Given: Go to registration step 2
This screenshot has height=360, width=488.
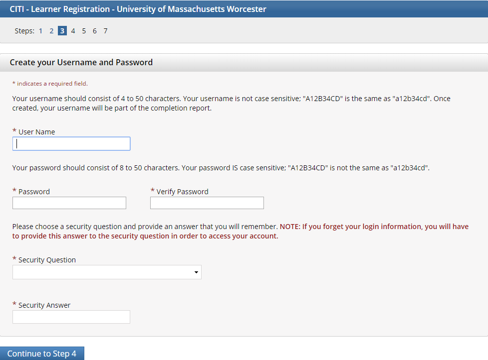Looking at the screenshot, I should [51, 31].
